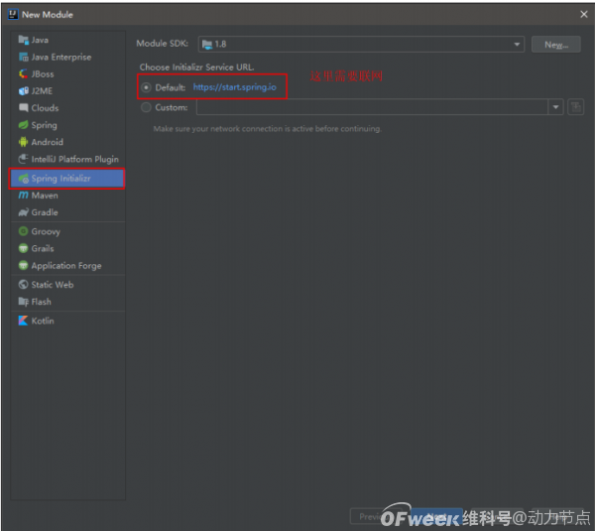Select the Spring leaf icon
The image size is (595, 531).
click(x=24, y=125)
